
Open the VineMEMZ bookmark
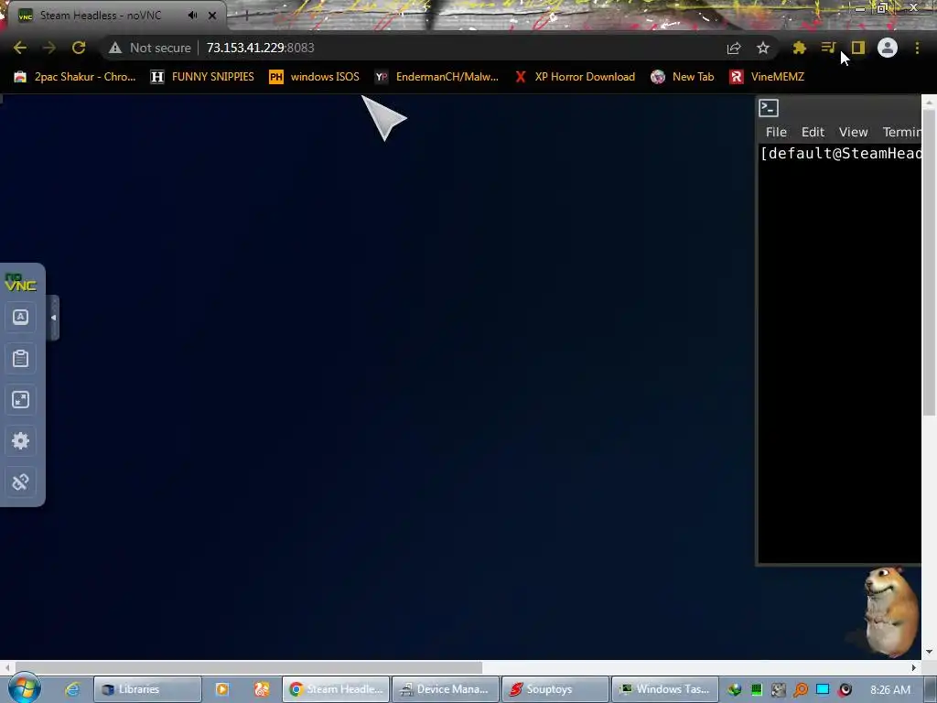[x=768, y=77]
